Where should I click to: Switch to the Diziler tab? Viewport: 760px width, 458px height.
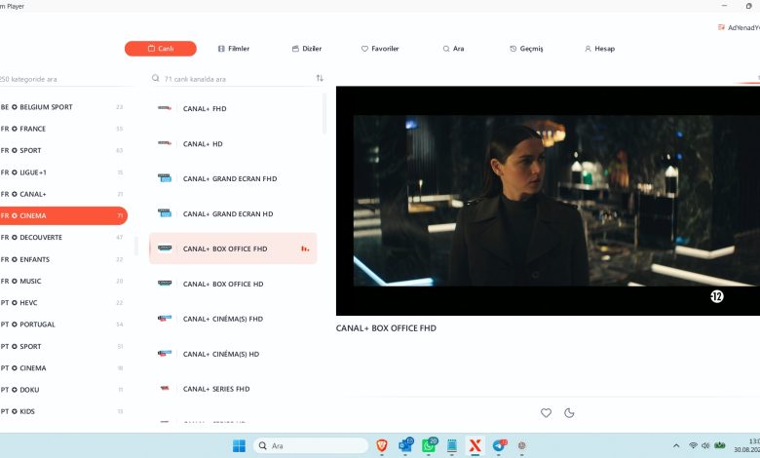(307, 49)
